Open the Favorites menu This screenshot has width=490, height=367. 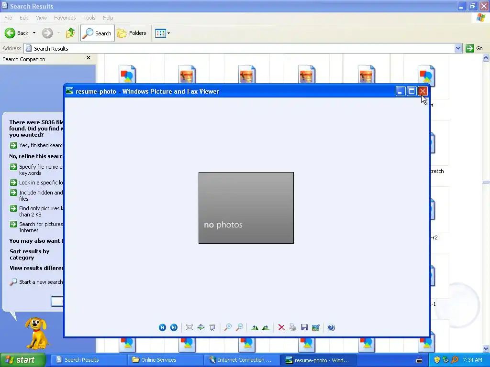pyautogui.click(x=65, y=18)
